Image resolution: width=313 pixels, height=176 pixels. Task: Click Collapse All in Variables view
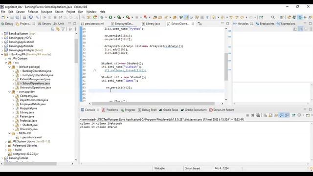coord(306,29)
